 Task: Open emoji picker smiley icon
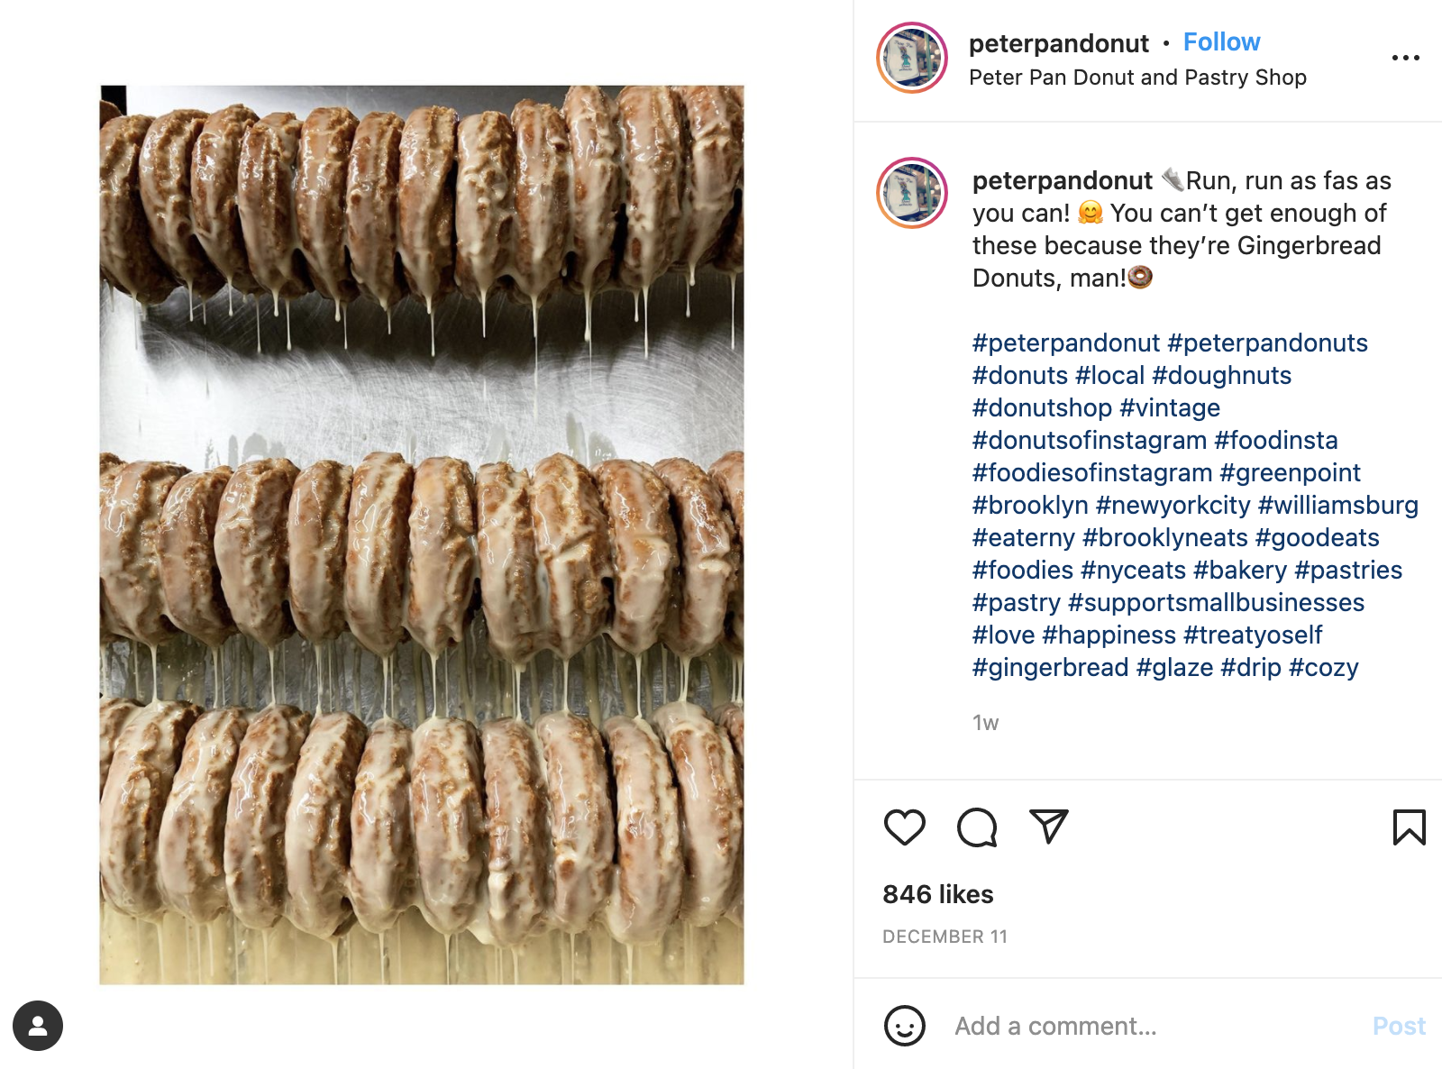(x=905, y=1026)
